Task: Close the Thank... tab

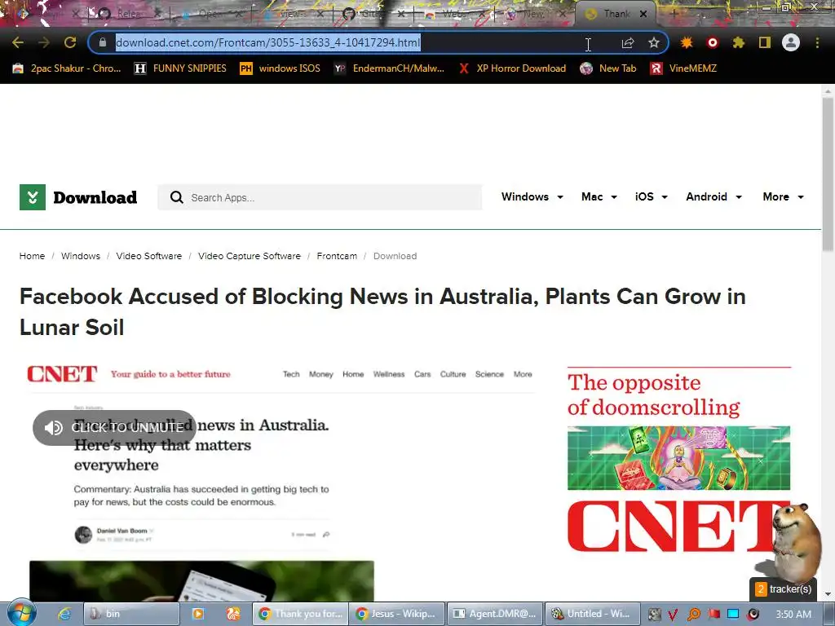Action: point(643,15)
